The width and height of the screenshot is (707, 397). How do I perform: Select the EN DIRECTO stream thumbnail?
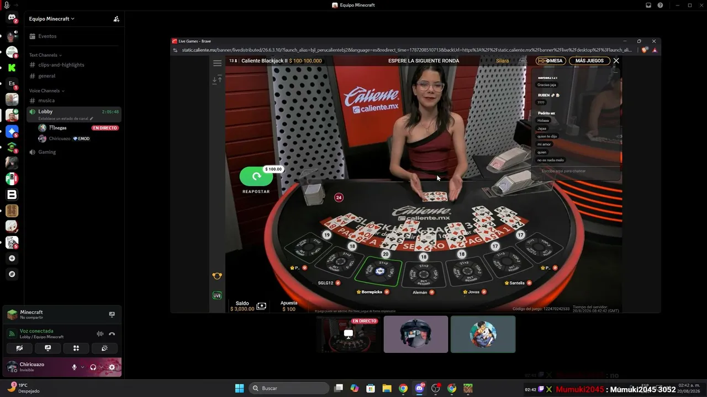(x=349, y=334)
